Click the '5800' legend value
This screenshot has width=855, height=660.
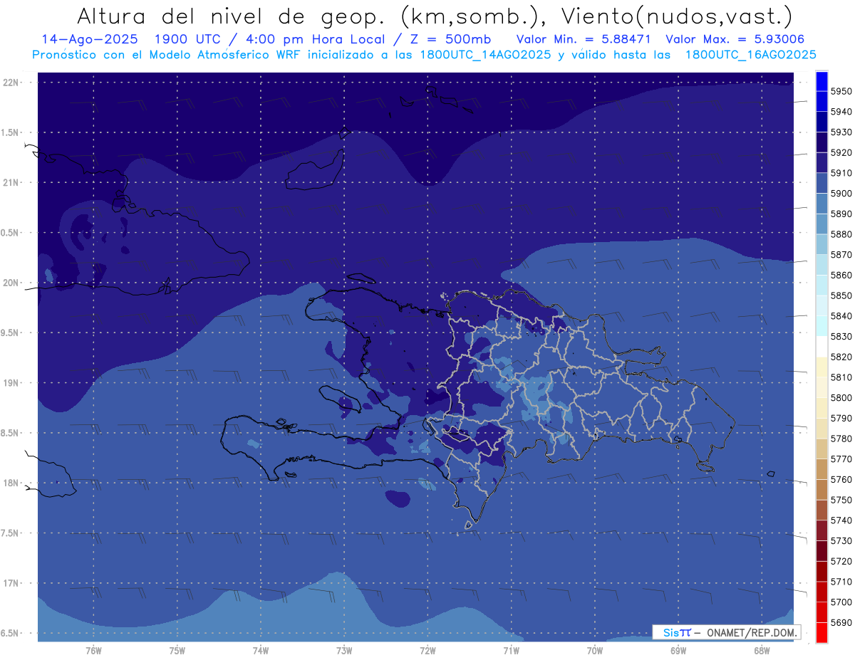point(841,398)
